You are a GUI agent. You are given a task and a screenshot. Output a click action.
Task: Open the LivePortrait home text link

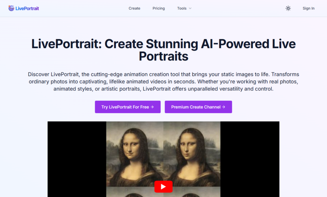[27, 9]
